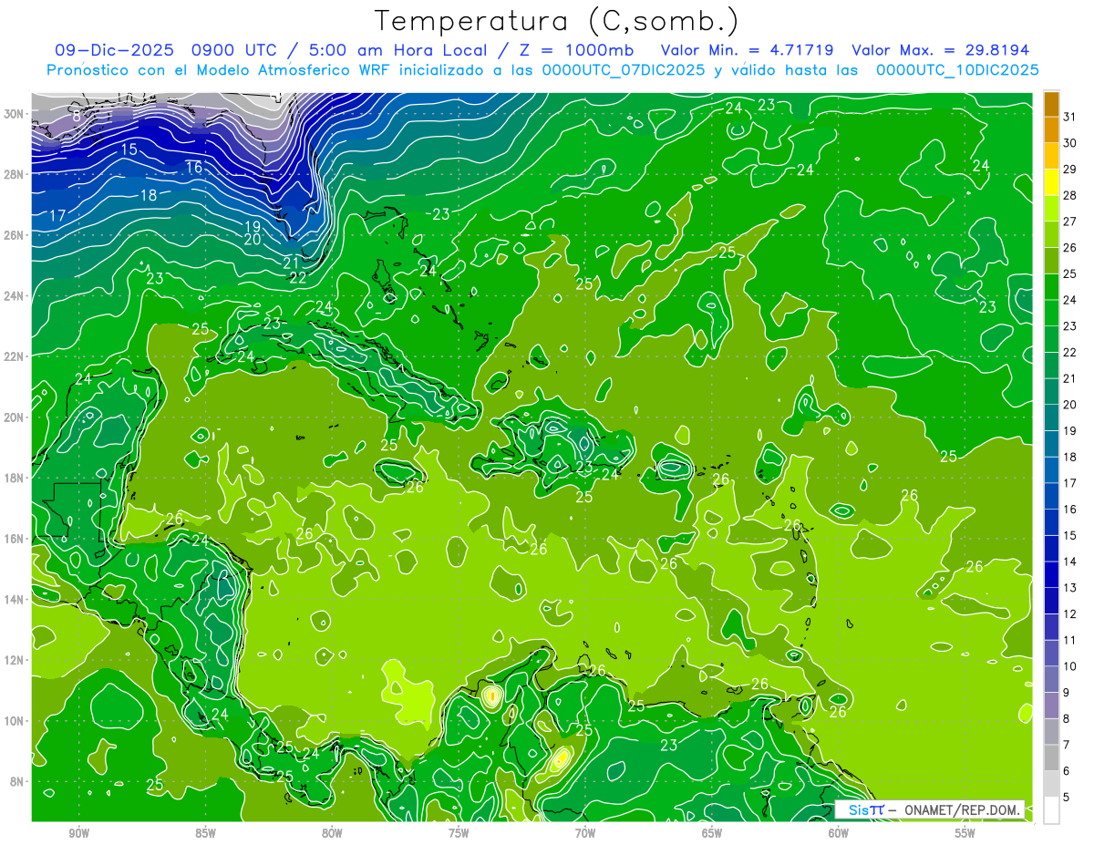Click the "Sisπ" logo text
This screenshot has width=1094, height=845.
(x=865, y=809)
